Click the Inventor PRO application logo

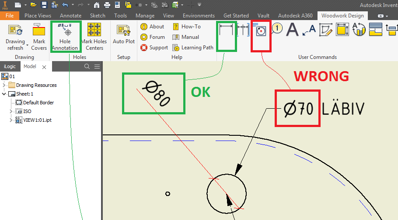(x=5, y=5)
